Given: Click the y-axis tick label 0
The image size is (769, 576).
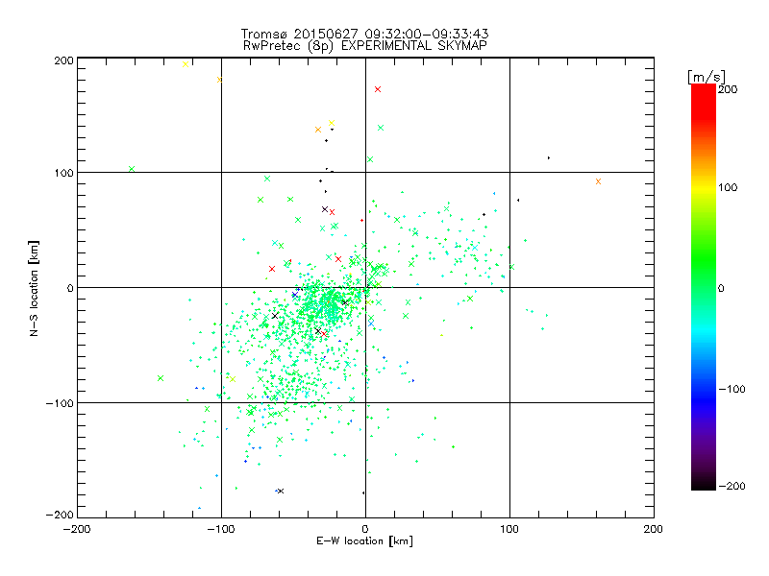Looking at the screenshot, I should point(70,288).
